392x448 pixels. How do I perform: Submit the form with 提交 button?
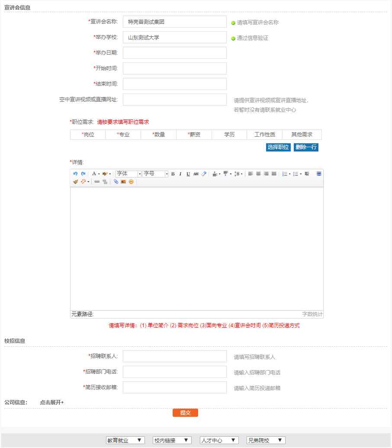point(185,413)
